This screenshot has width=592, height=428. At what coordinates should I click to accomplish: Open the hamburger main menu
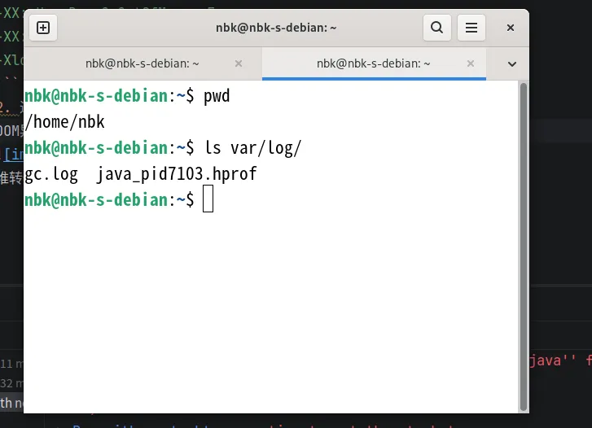471,28
